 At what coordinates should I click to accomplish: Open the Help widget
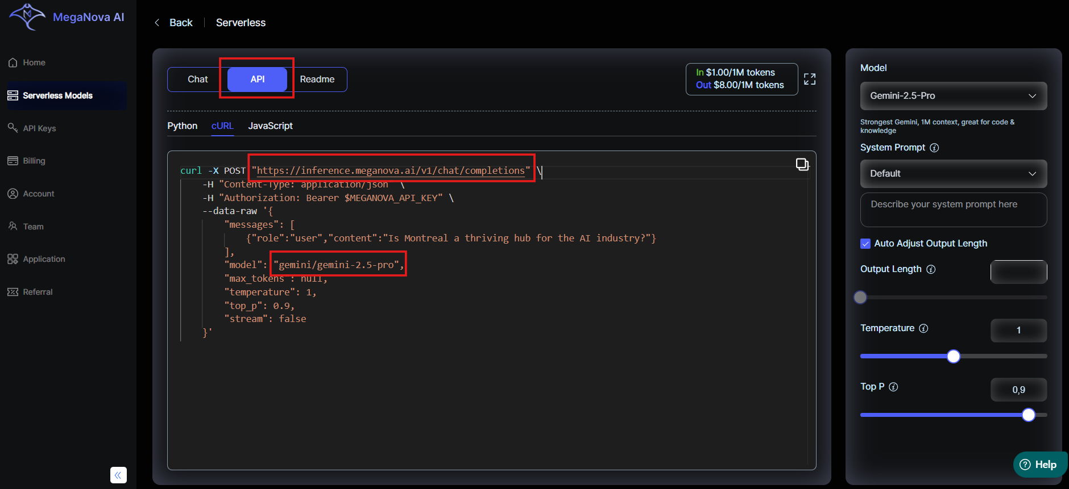click(1038, 465)
